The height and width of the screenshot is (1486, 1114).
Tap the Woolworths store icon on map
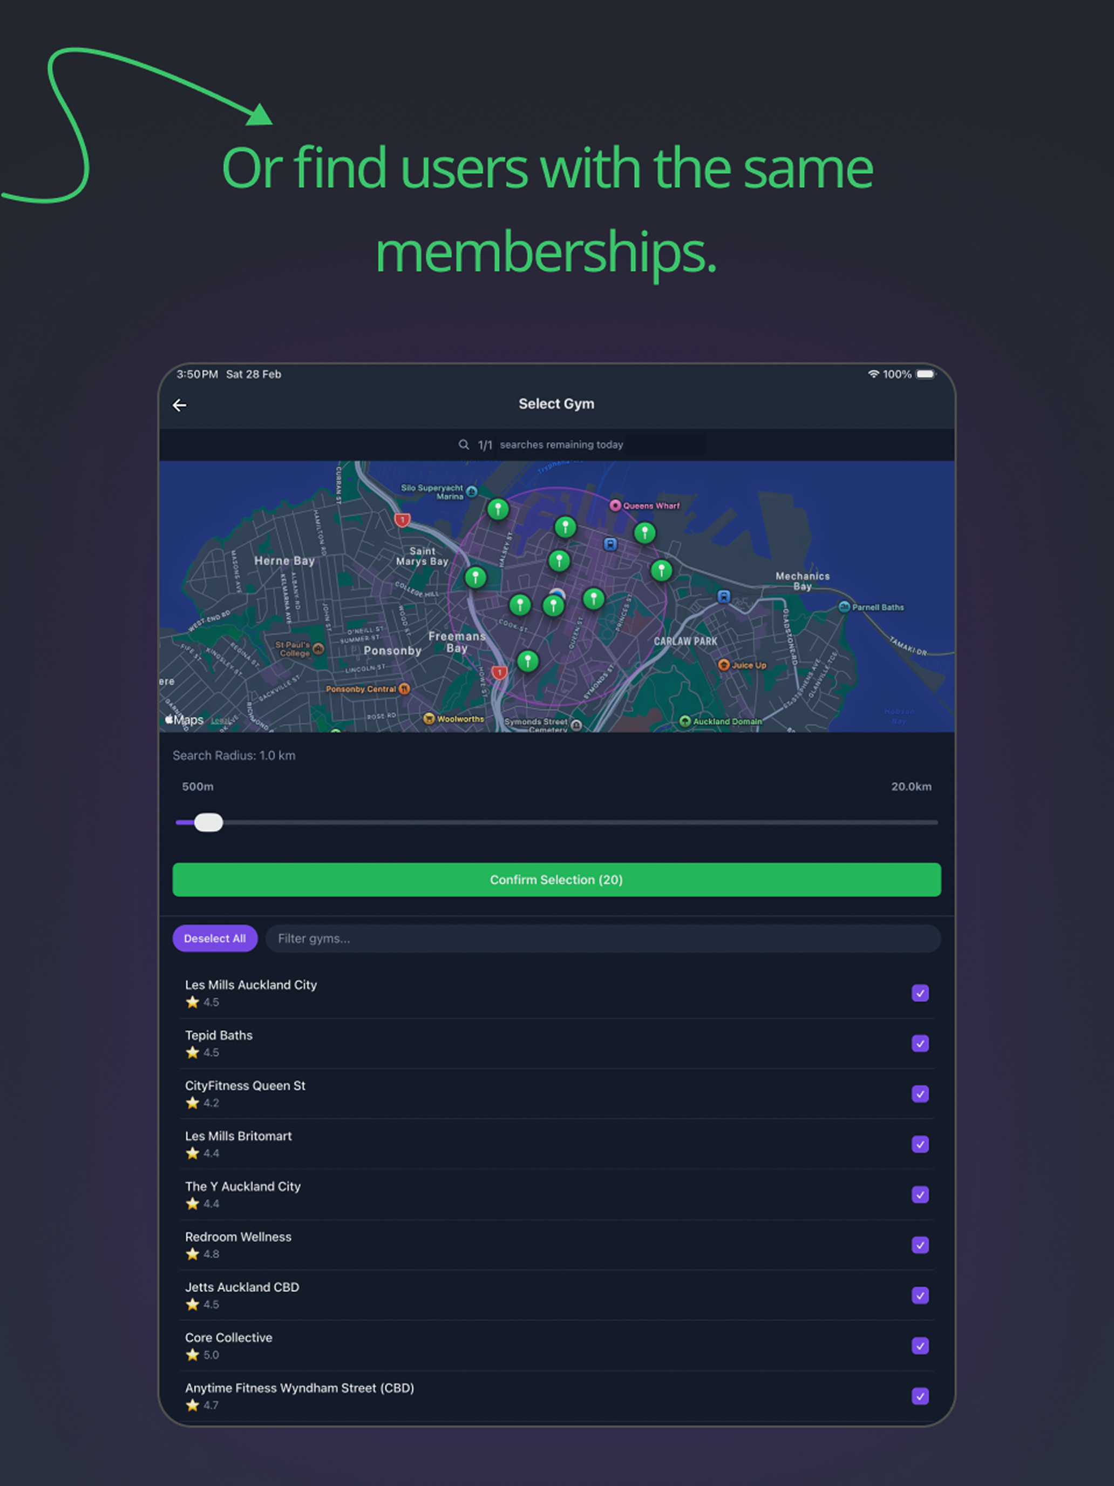click(x=429, y=719)
